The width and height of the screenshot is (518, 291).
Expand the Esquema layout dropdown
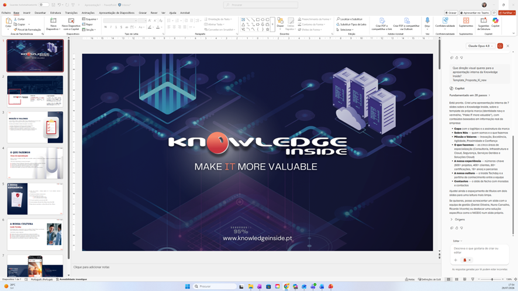(x=90, y=19)
